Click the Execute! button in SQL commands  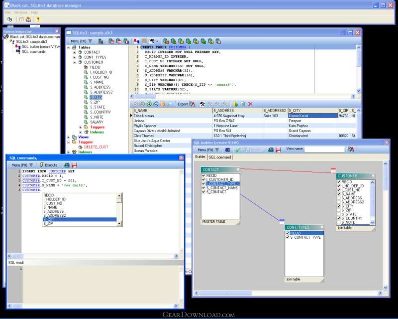[49, 165]
